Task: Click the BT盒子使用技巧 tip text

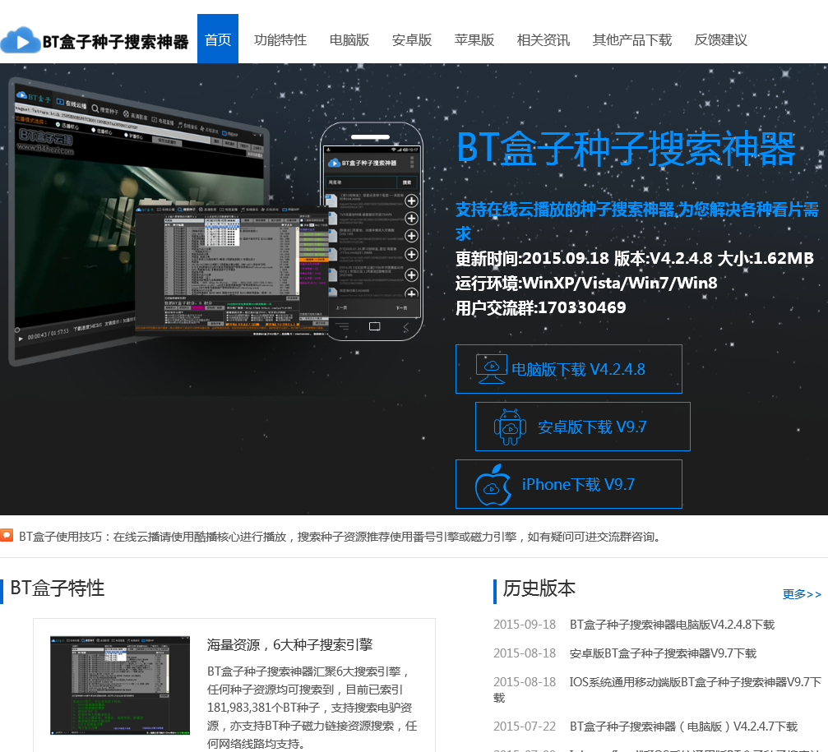Action: (x=339, y=537)
